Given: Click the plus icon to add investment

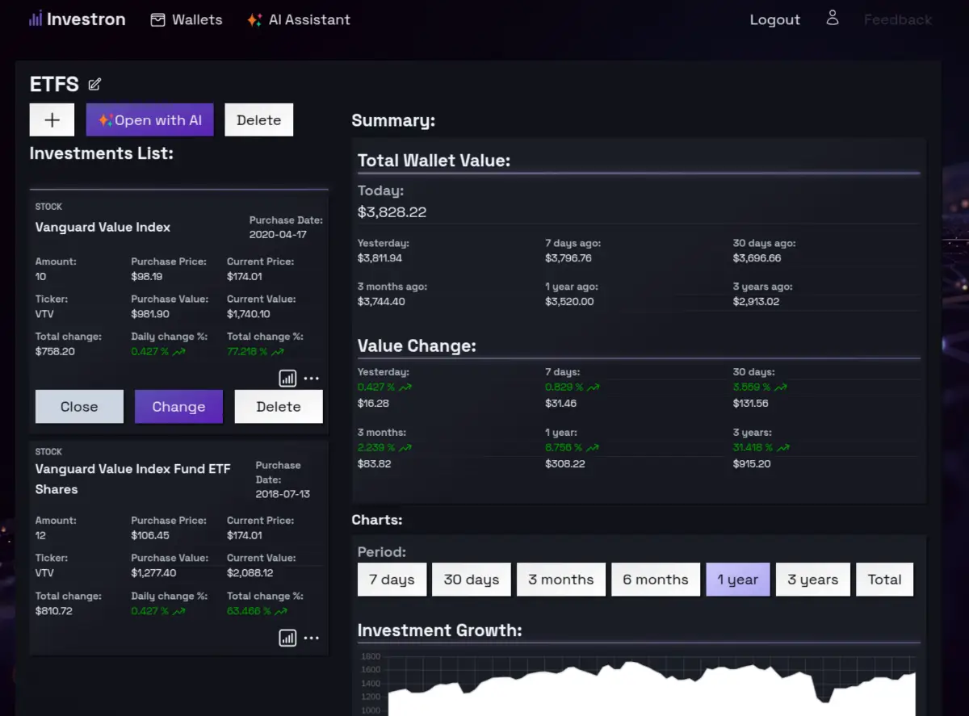Looking at the screenshot, I should 52,120.
